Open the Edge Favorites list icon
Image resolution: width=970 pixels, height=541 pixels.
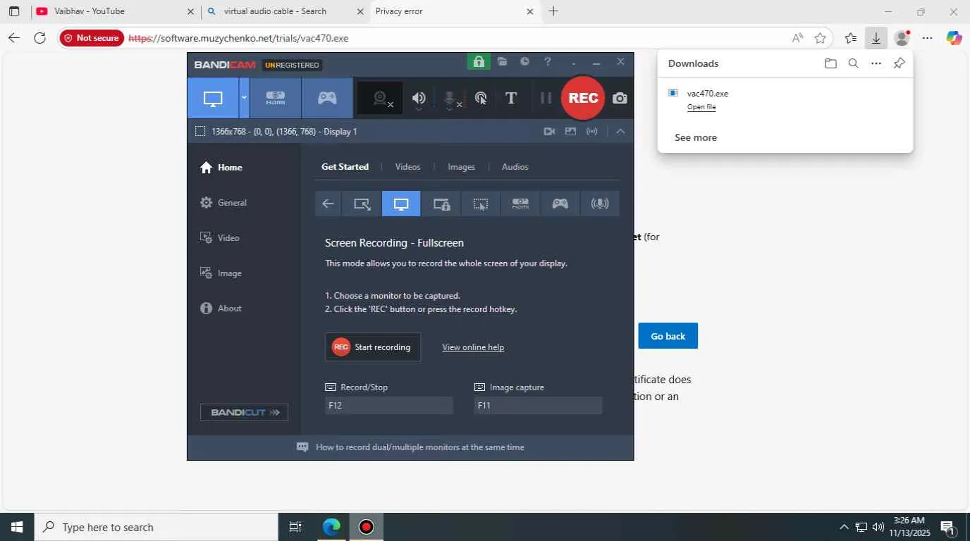851,38
